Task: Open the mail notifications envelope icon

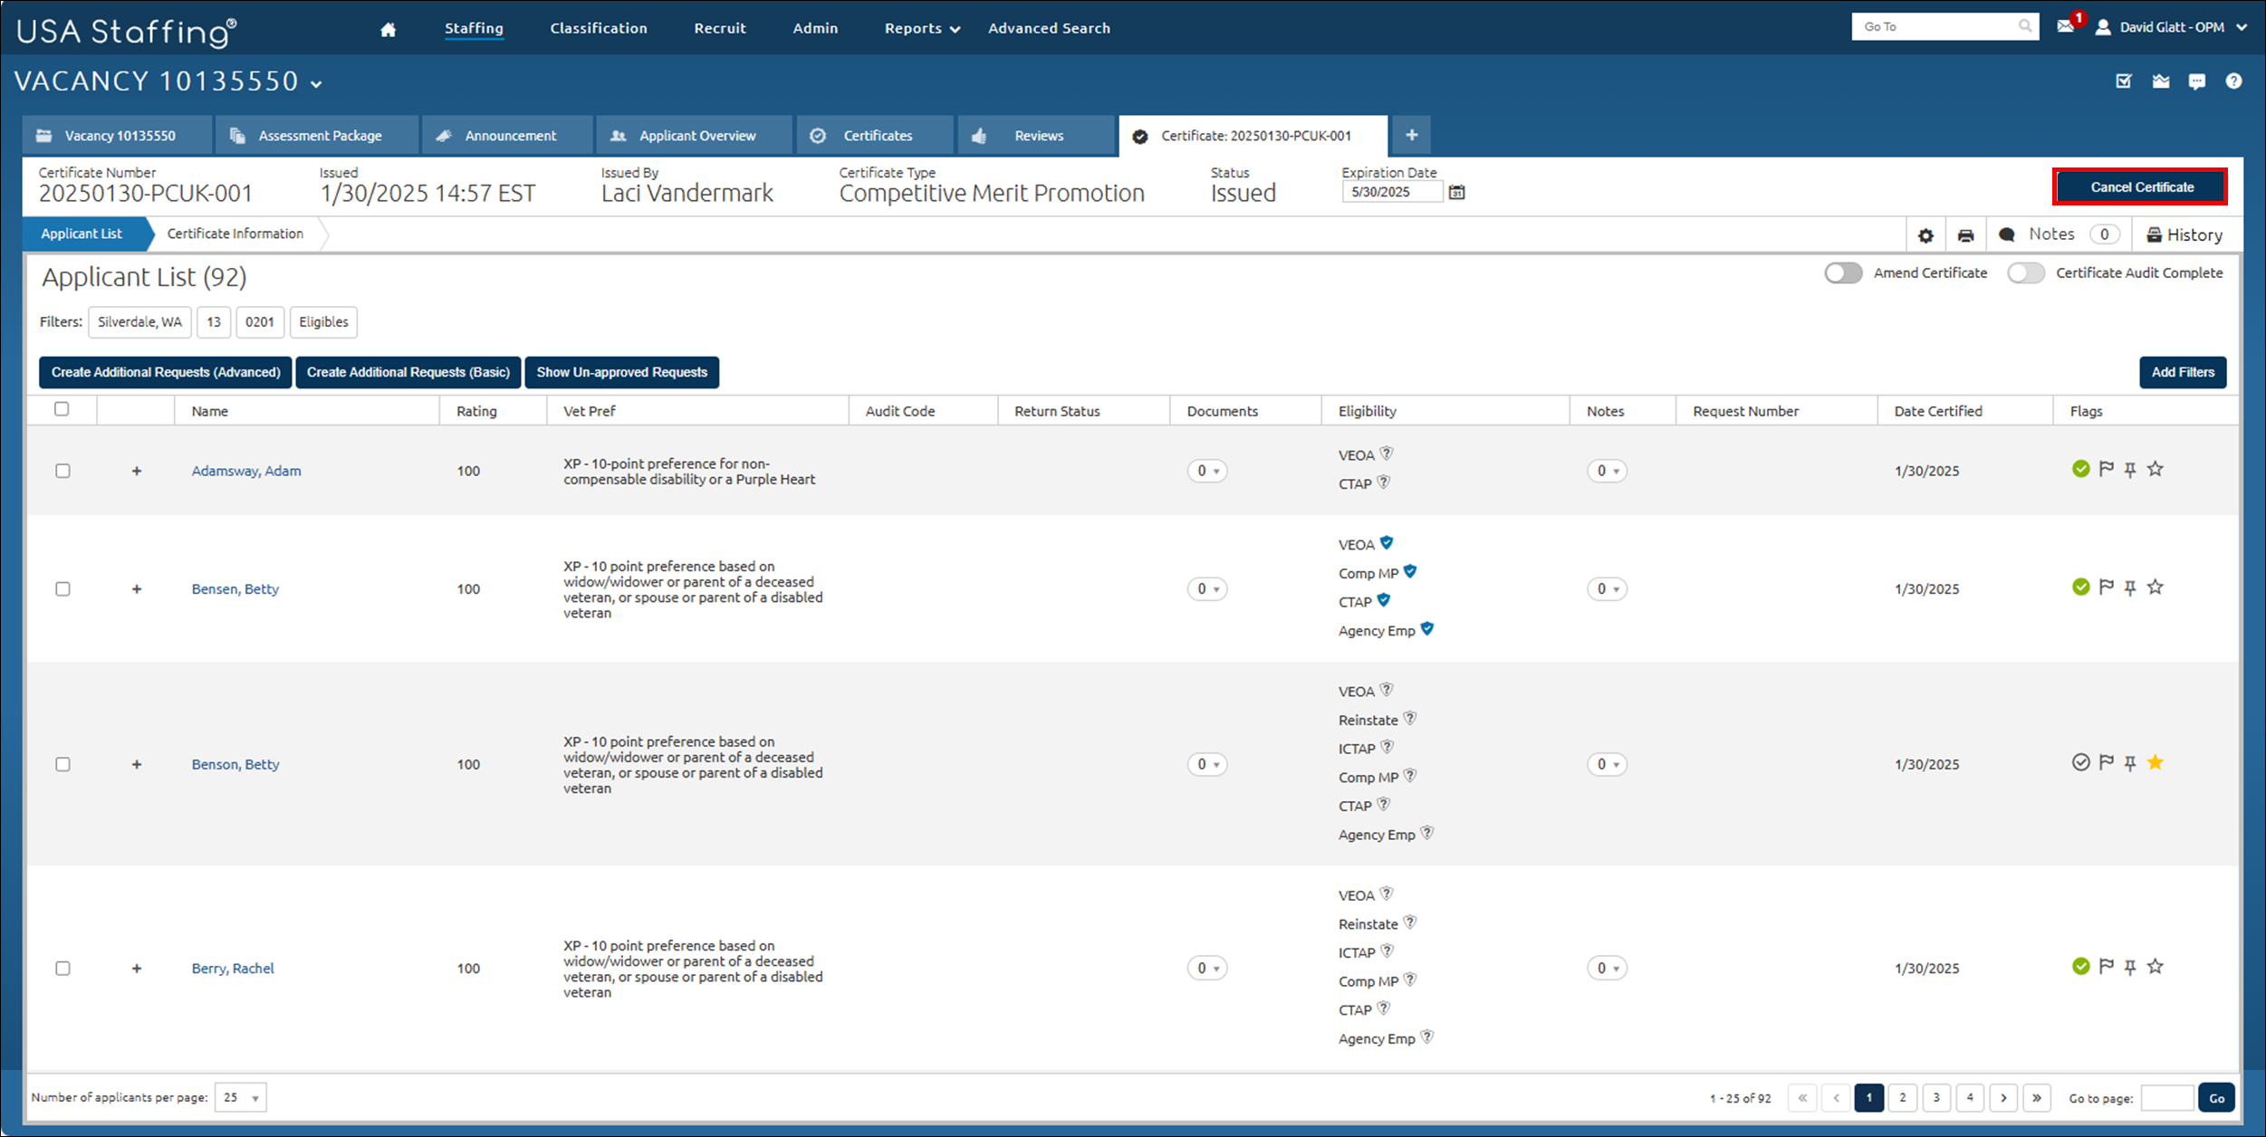Action: [2066, 26]
